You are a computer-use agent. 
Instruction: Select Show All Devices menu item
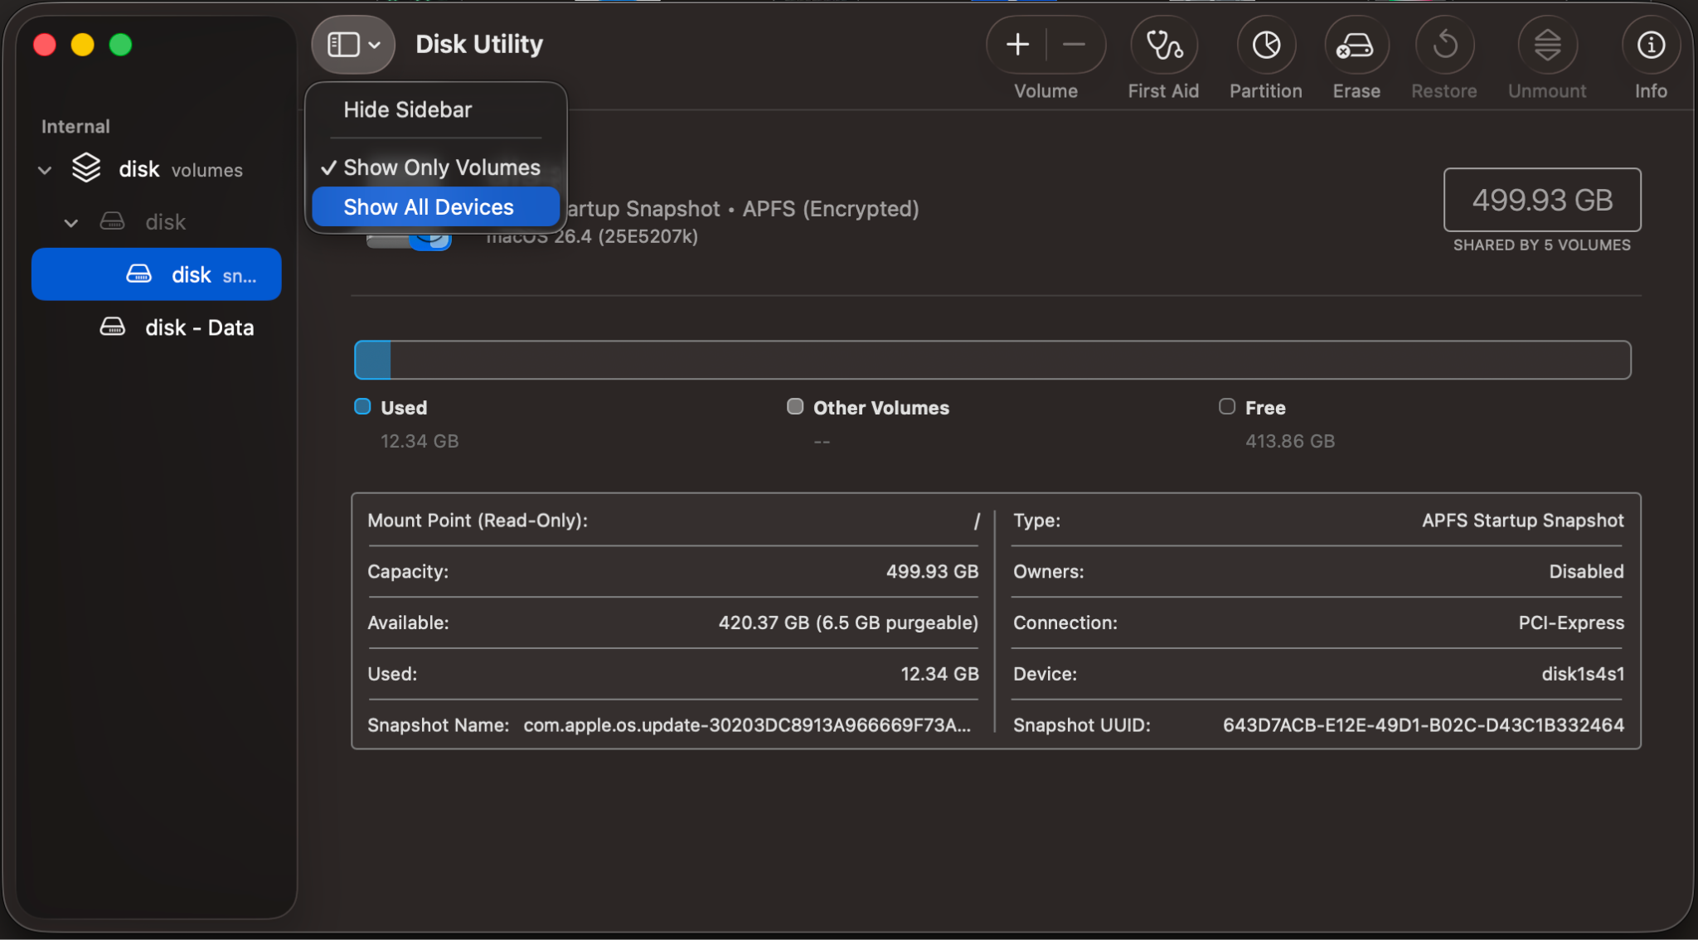[429, 207]
